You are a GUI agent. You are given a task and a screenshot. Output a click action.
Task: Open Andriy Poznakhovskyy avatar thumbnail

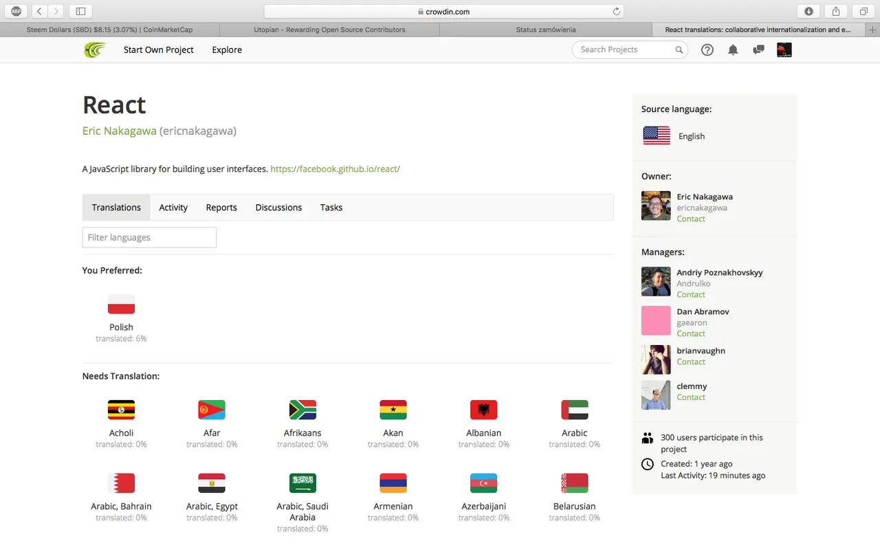point(656,281)
